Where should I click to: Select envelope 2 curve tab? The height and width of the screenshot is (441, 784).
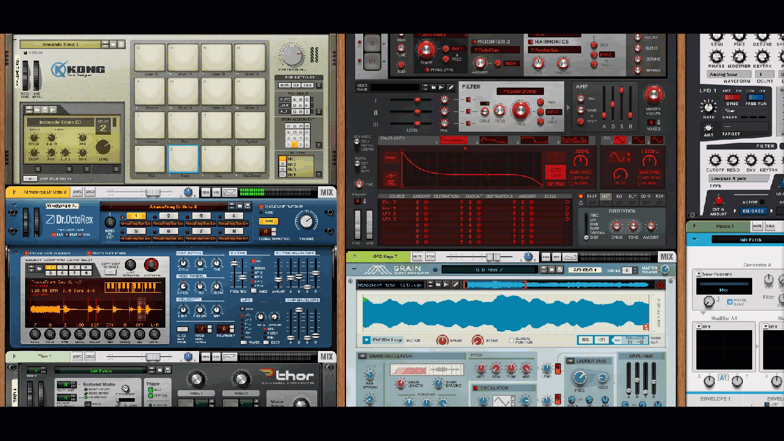(492, 141)
